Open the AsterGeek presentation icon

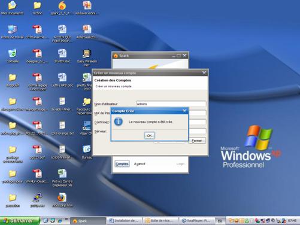tap(87, 32)
